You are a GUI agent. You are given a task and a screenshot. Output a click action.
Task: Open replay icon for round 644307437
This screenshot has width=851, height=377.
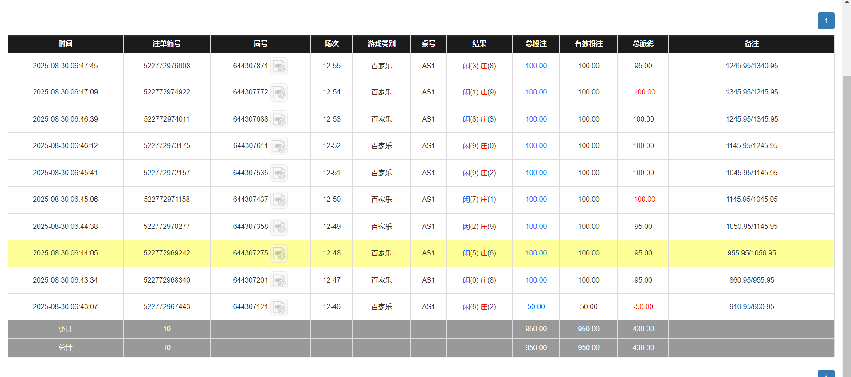[279, 200]
